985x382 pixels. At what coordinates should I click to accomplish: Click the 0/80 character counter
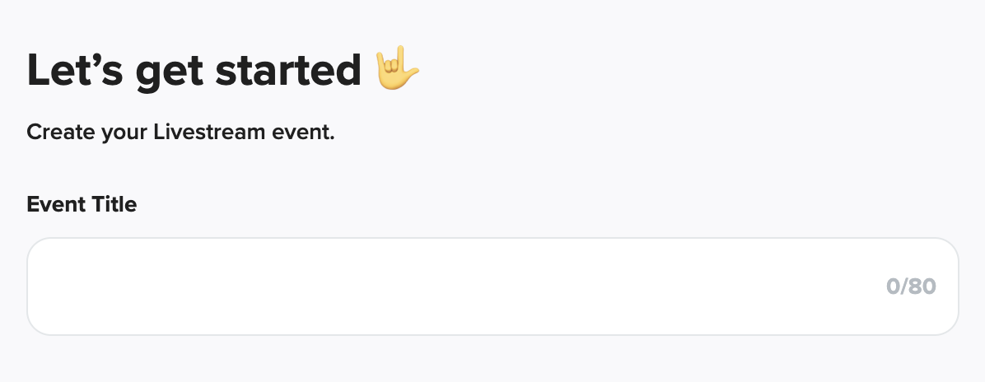click(x=911, y=286)
